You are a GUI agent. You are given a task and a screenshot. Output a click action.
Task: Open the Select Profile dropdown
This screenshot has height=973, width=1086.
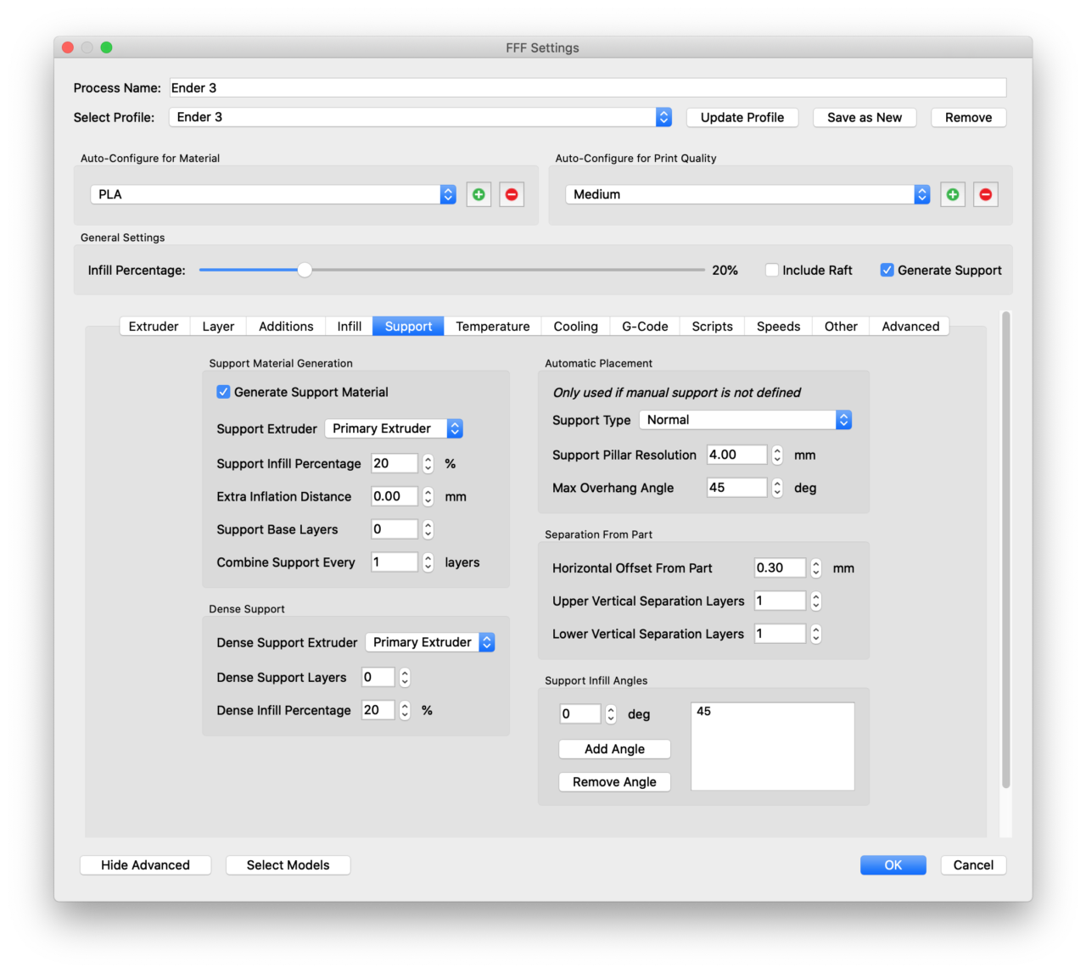[663, 117]
